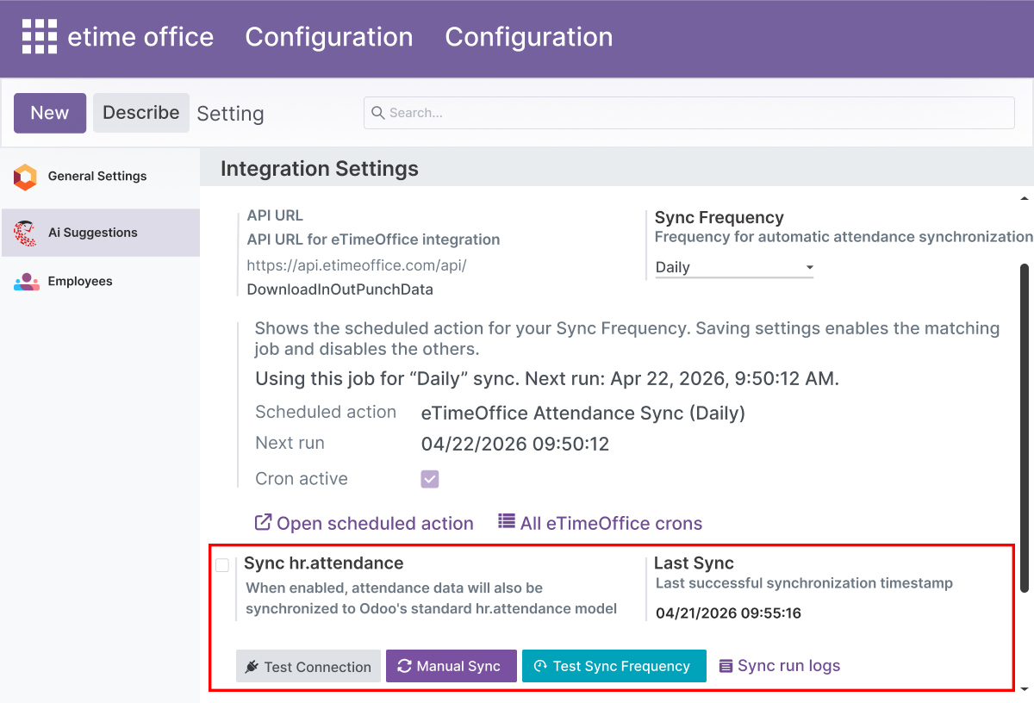Image resolution: width=1034 pixels, height=703 pixels.
Task: Click the Ai Suggestions sidebar icon
Action: (26, 233)
